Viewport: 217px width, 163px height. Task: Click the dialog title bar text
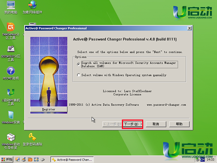pos(56,28)
